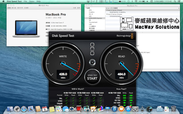Open the Help menu

[38, 1]
